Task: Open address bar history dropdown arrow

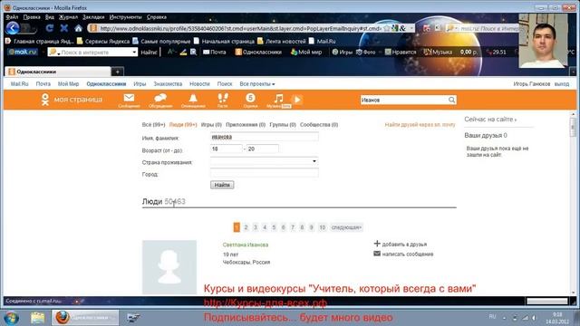Action: click(x=411, y=28)
